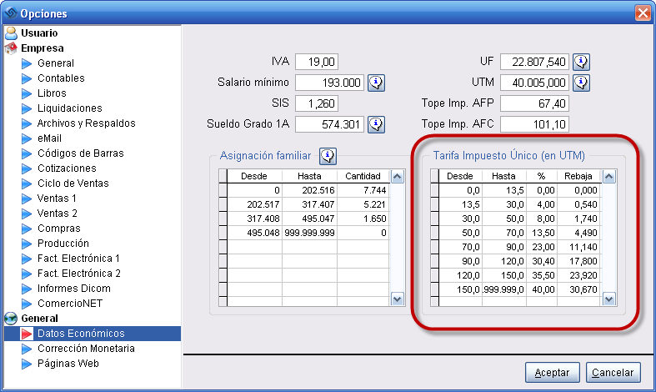Close the Opciones dialog window
The width and height of the screenshot is (656, 392).
pos(643,13)
